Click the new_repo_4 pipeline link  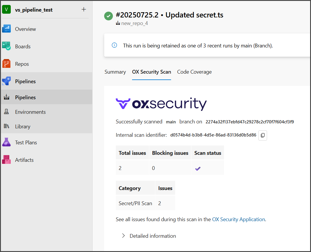click(x=134, y=23)
